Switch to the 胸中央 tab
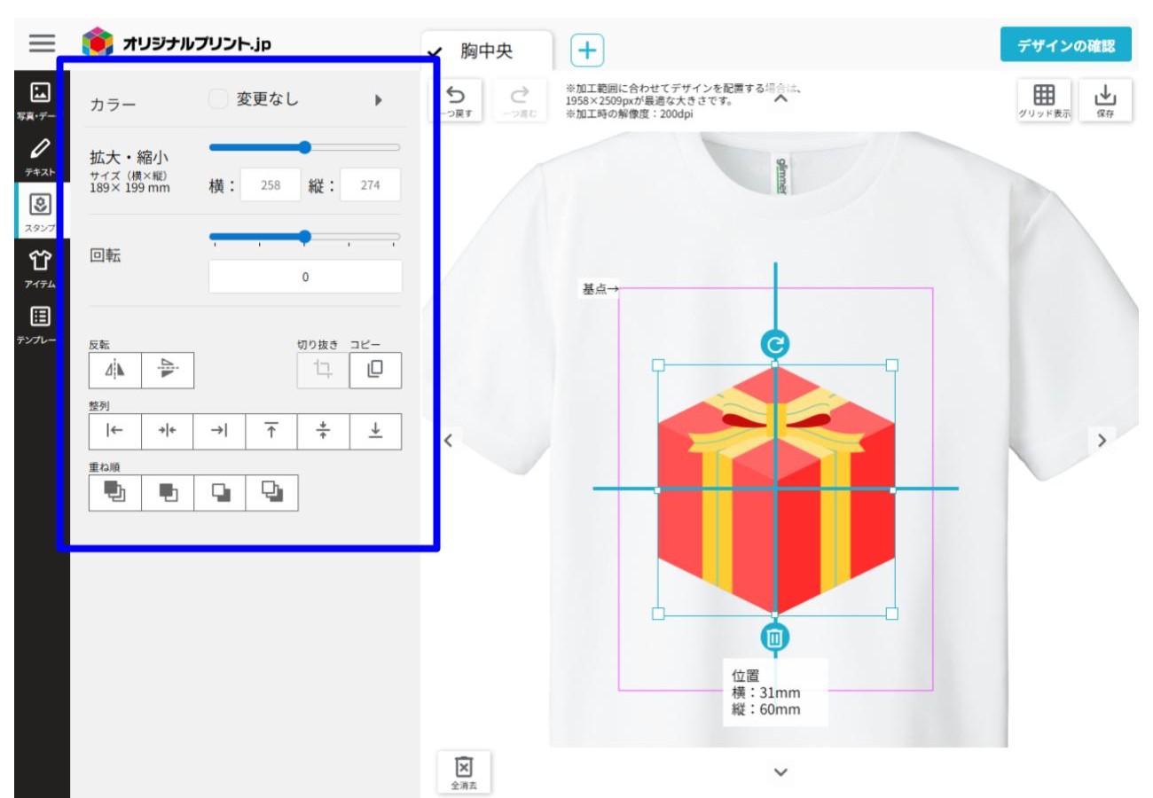Viewport: 1153px width, 798px height. 486,51
